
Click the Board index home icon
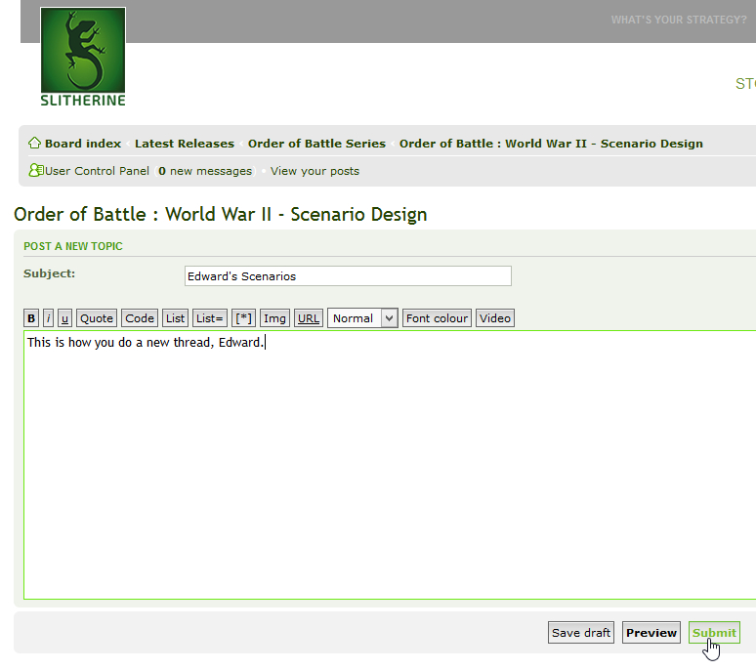coord(34,144)
